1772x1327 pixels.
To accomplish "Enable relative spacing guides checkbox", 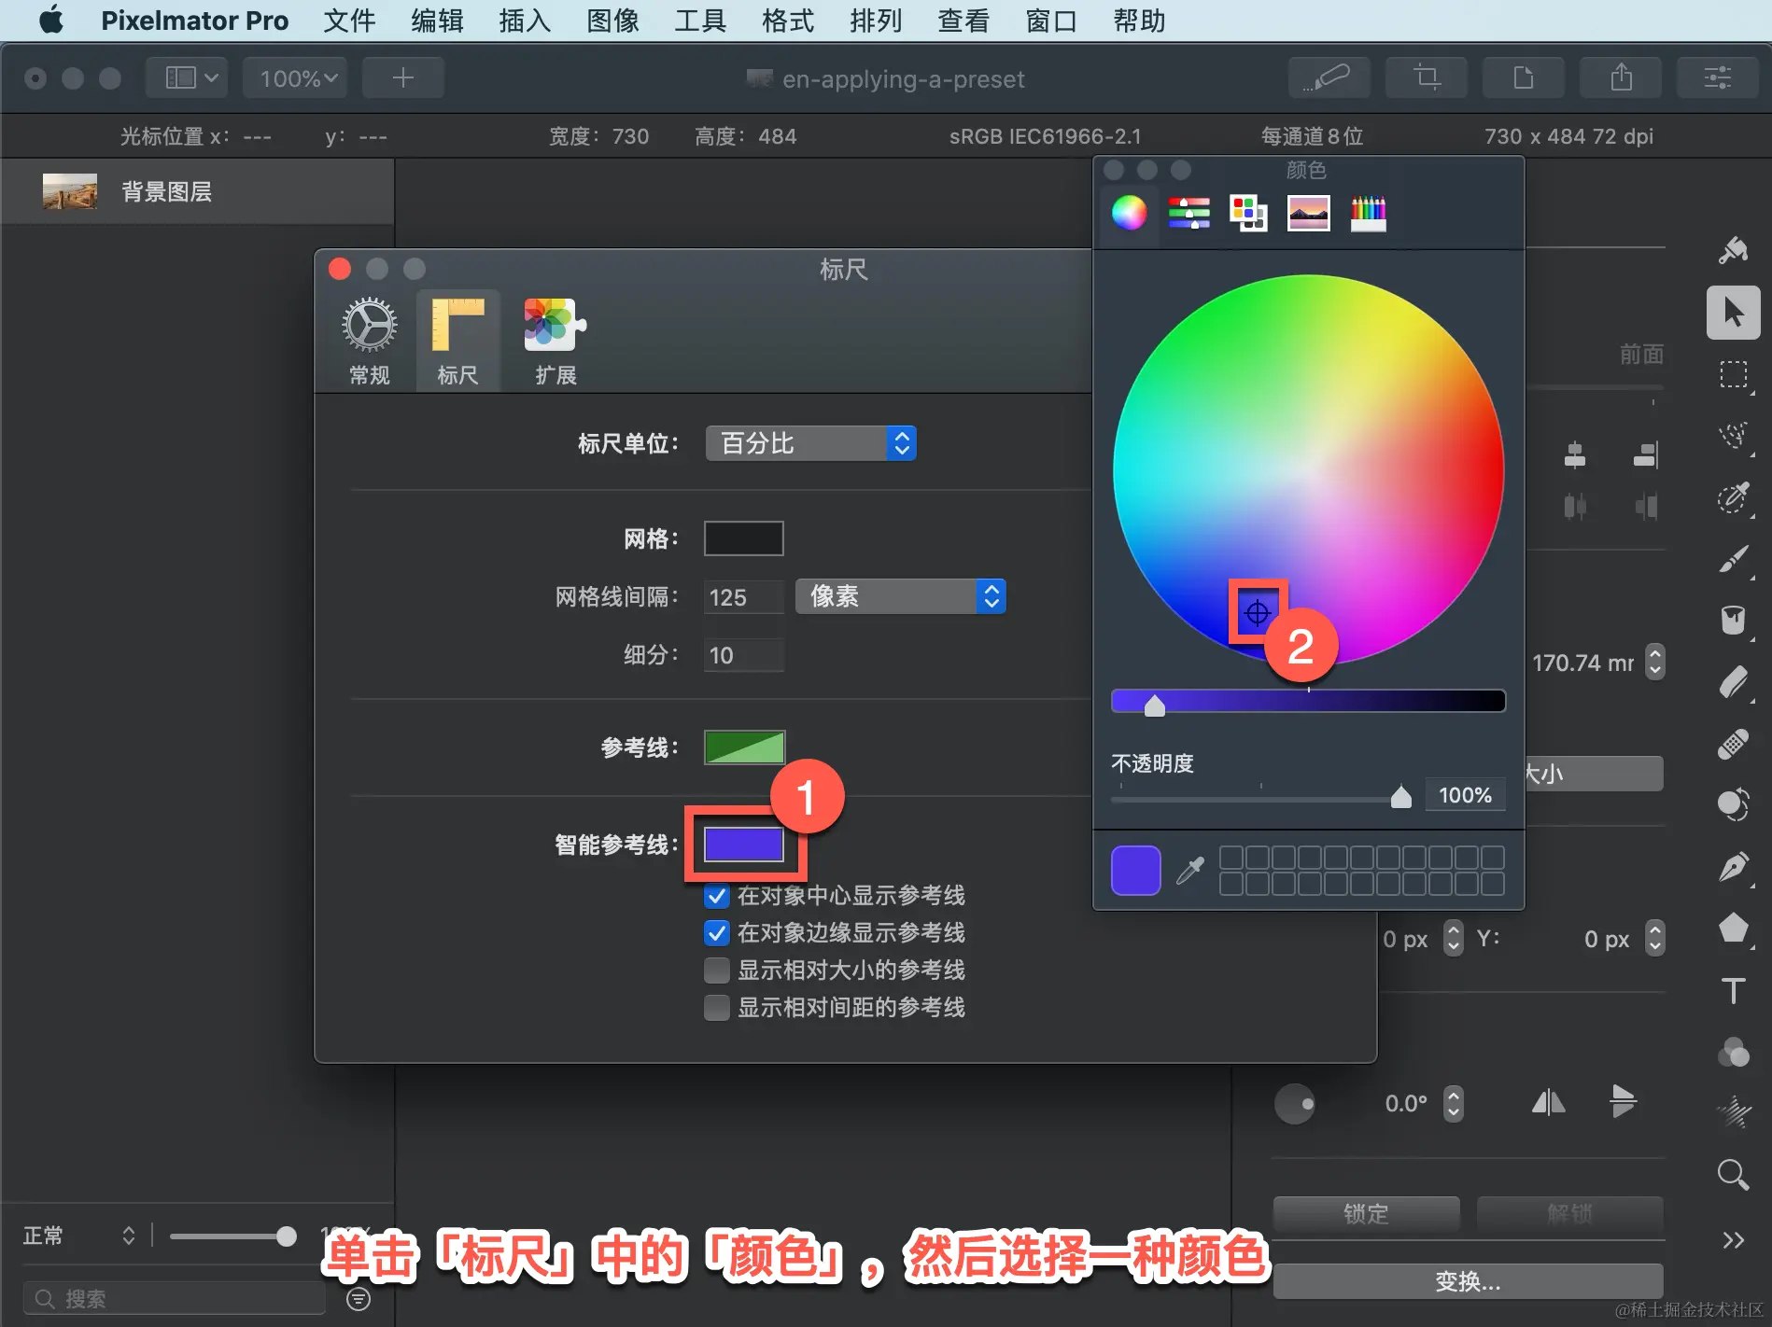I will click(x=717, y=1008).
